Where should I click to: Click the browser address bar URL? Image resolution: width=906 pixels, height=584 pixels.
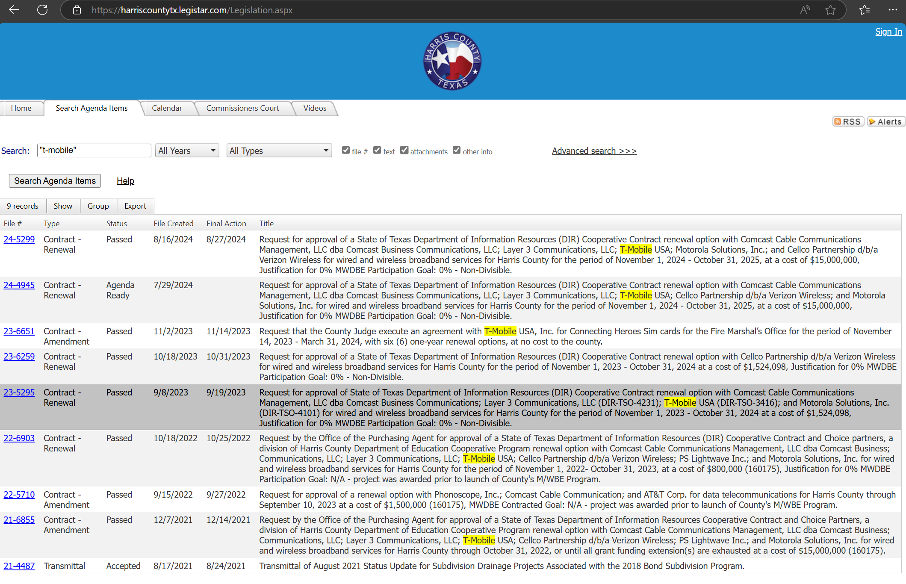click(x=192, y=10)
